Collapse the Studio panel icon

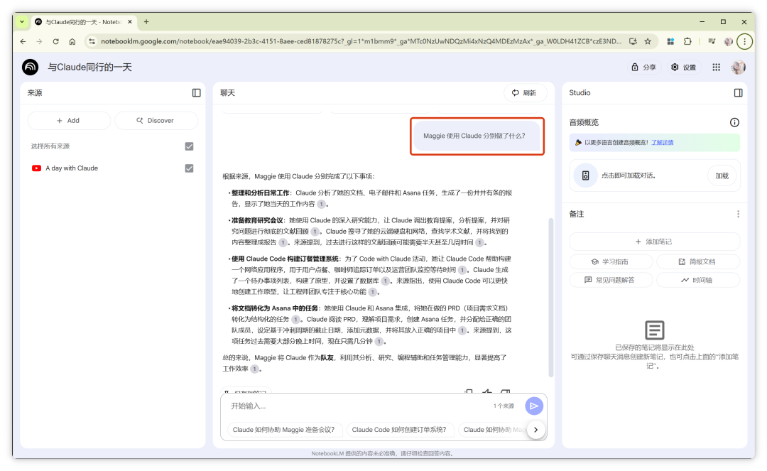pyautogui.click(x=738, y=93)
